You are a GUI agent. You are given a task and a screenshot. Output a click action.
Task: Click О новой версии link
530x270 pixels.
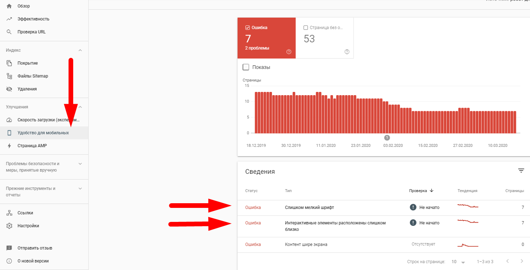pos(44,261)
